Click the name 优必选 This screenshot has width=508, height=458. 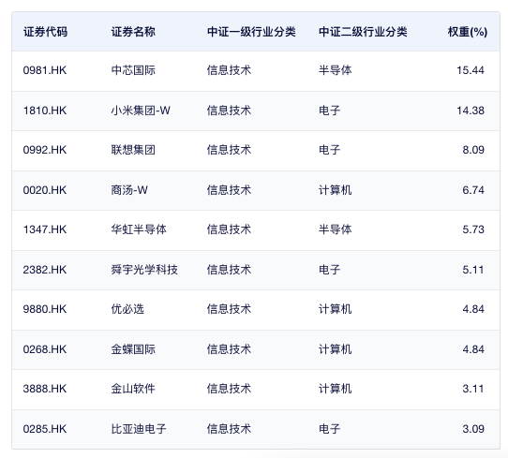127,309
